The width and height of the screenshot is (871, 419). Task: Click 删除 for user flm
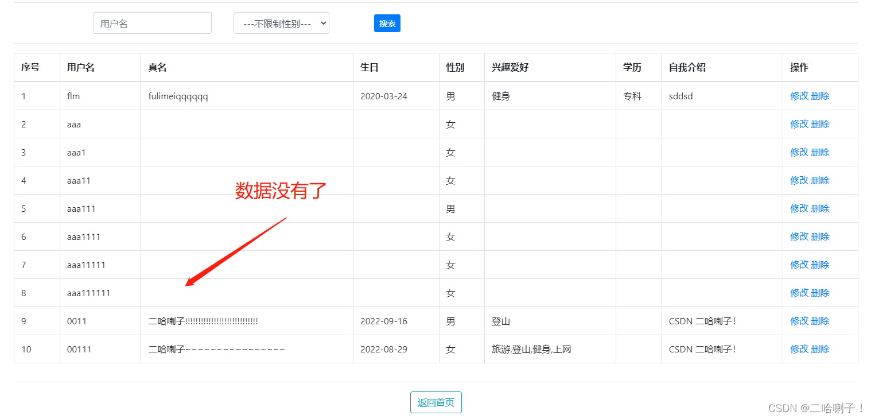(820, 96)
